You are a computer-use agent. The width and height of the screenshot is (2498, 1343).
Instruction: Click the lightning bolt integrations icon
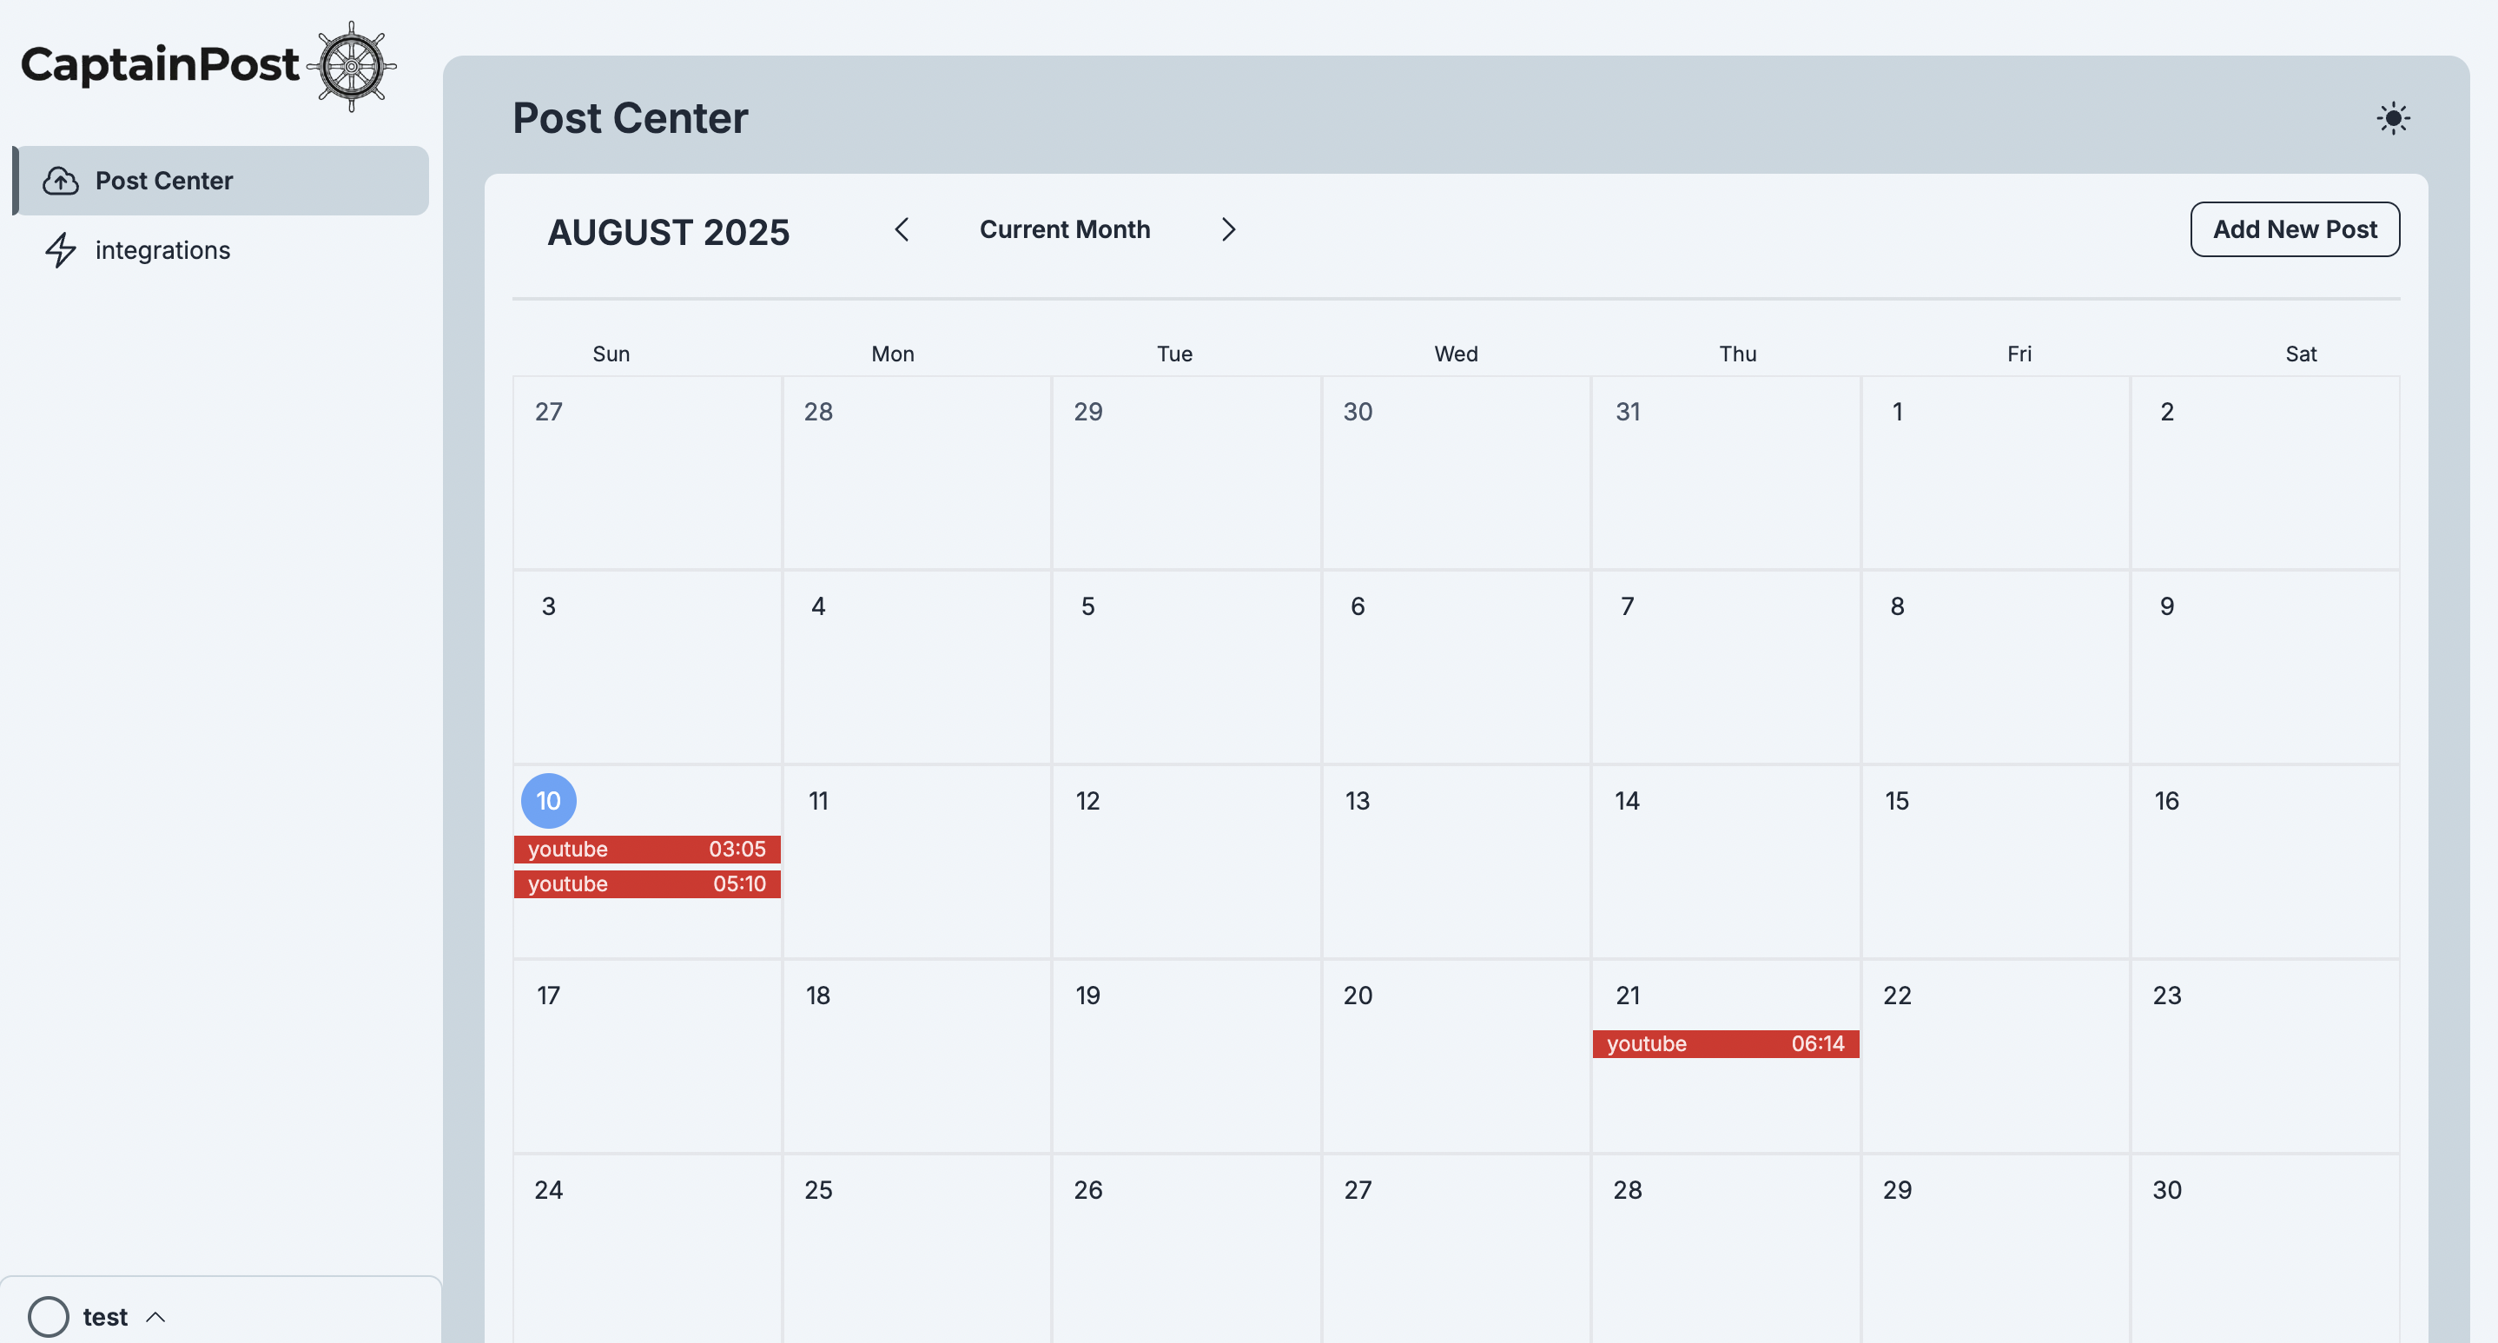coord(60,250)
